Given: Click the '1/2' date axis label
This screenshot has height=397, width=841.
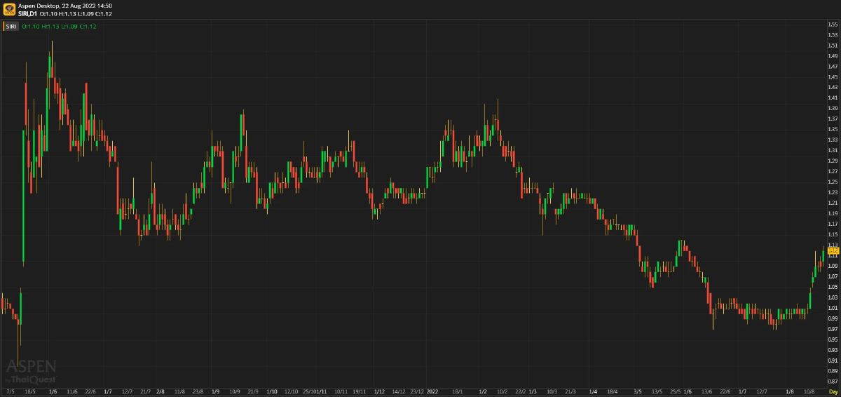Looking at the screenshot, I should [x=483, y=391].
